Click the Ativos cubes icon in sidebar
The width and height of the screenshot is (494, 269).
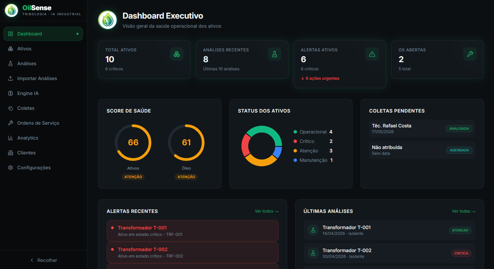10,49
